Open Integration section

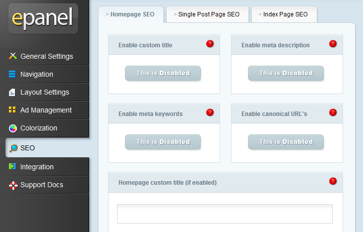click(44, 167)
